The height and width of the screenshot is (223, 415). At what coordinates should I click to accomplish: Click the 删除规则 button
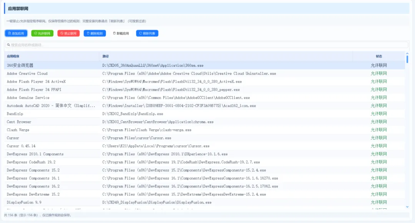click(95, 33)
